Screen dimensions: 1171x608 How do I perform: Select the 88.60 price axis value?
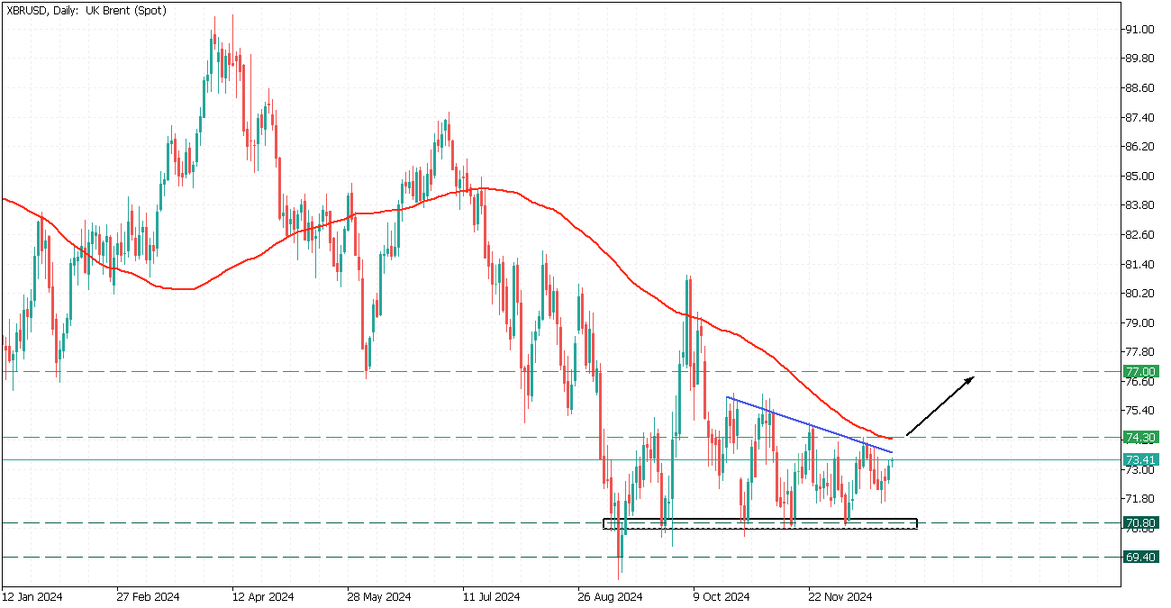point(1139,88)
